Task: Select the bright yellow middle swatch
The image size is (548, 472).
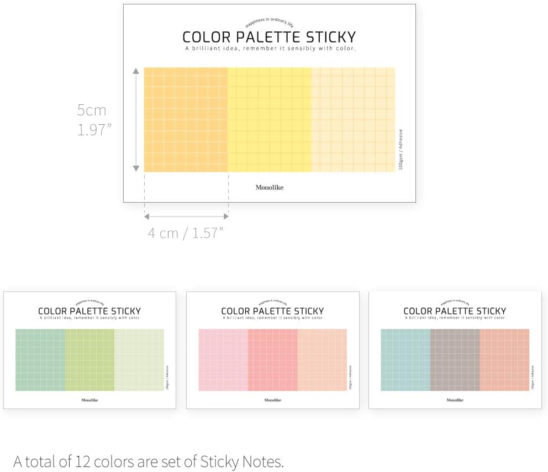Action: (x=270, y=119)
